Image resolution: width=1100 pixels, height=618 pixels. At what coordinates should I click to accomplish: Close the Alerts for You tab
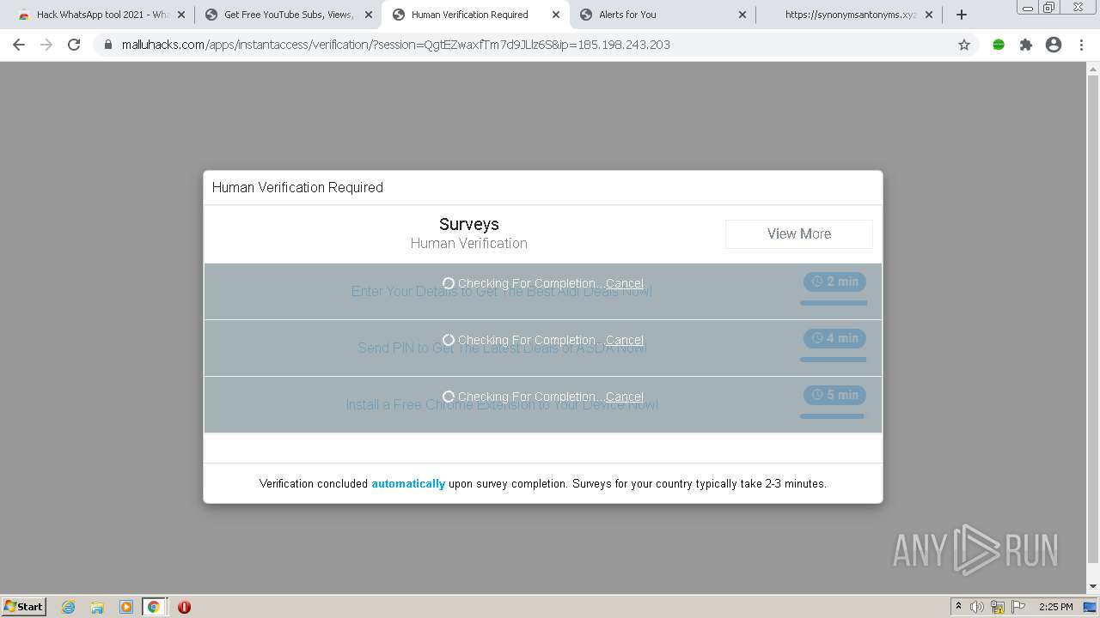[x=742, y=15]
